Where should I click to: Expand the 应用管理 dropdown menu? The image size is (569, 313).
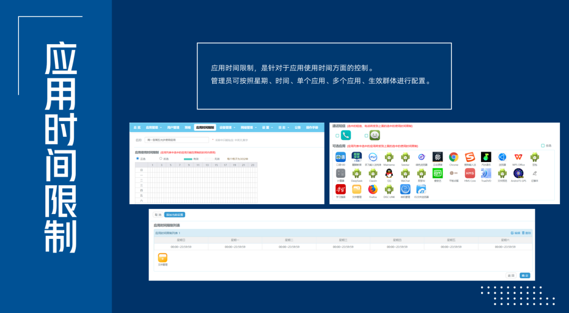pos(153,127)
